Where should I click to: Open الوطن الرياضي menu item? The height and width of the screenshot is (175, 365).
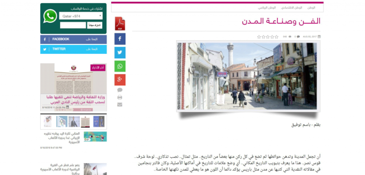(267, 8)
